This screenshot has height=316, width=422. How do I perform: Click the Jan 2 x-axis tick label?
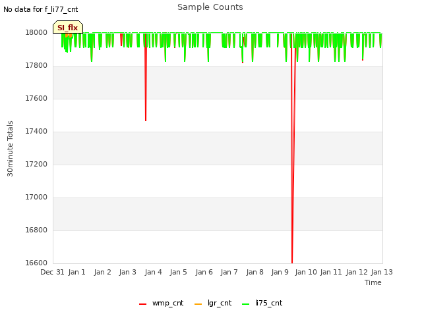103,272
